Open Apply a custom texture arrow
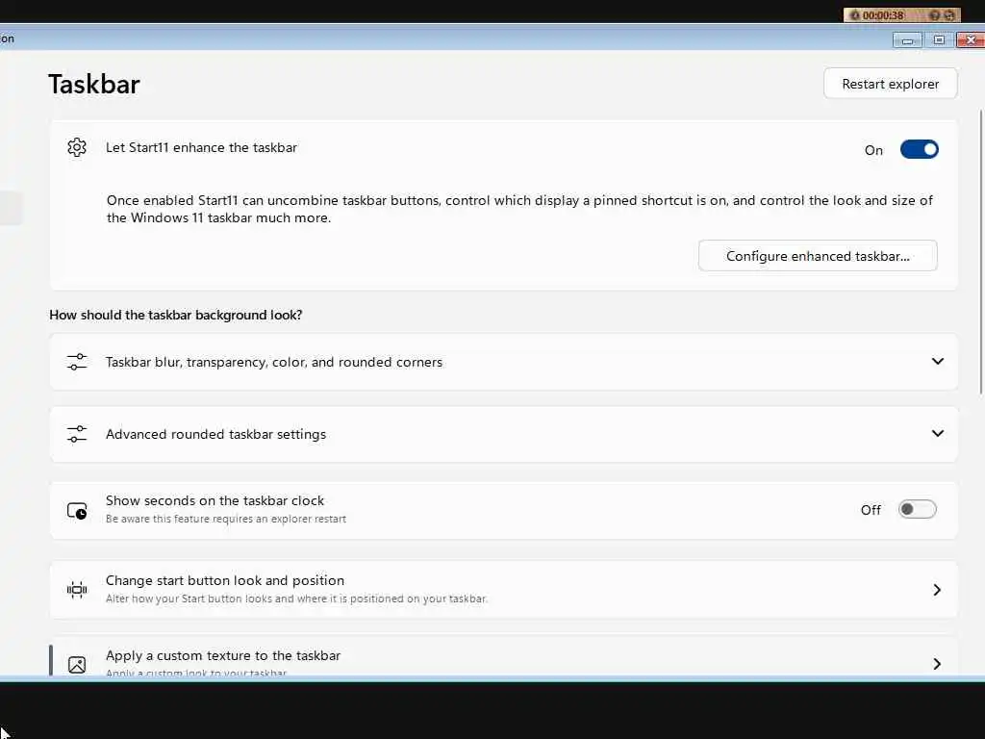Image resolution: width=985 pixels, height=739 pixels. pyautogui.click(x=937, y=664)
